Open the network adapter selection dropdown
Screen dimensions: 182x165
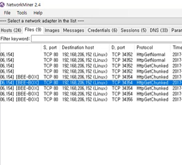coord(91,21)
